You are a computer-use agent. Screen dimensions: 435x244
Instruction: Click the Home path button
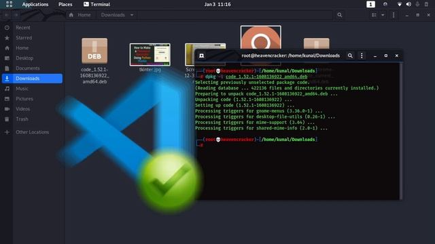click(x=80, y=15)
